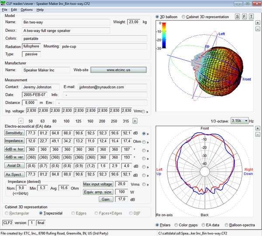Open the File menu
The height and width of the screenshot is (236, 262).
coord(5,9)
